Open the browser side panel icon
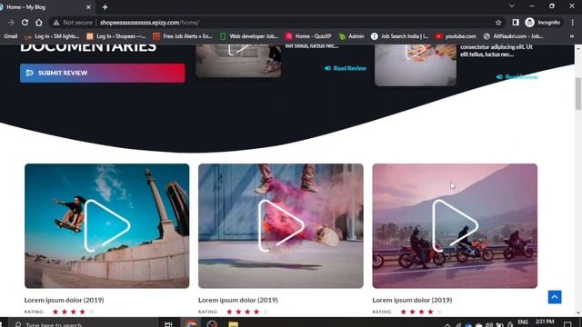 pos(516,22)
